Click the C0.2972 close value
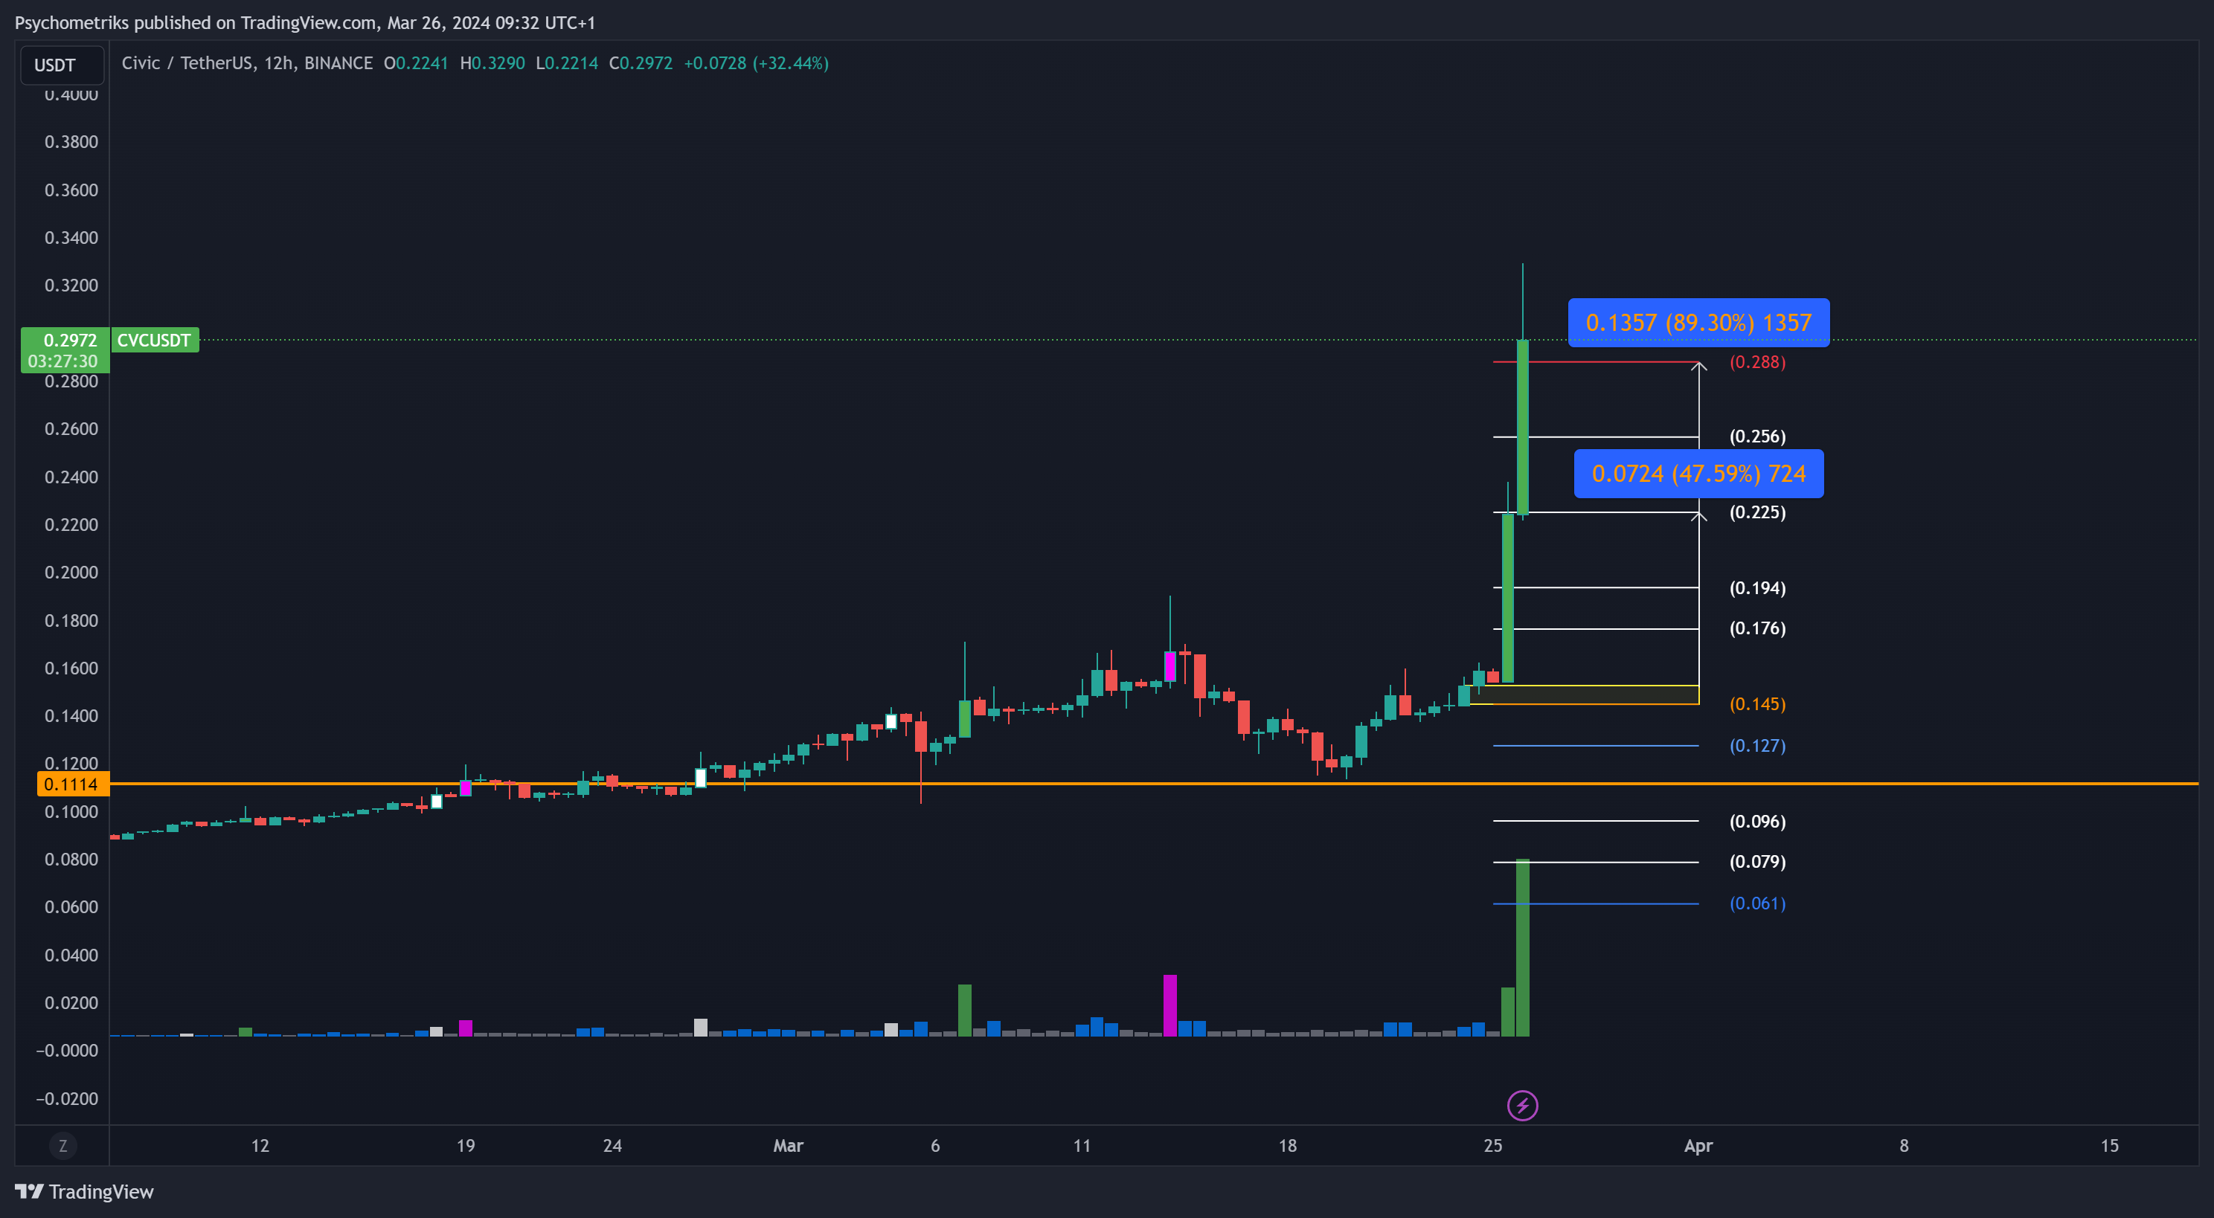This screenshot has height=1218, width=2214. 641,62
